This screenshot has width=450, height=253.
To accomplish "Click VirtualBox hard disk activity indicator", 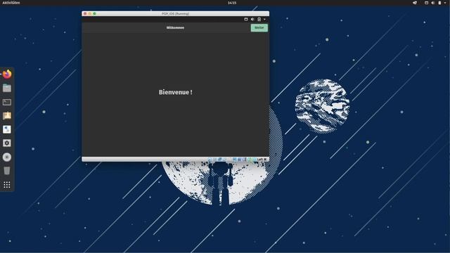I will click(210, 160).
